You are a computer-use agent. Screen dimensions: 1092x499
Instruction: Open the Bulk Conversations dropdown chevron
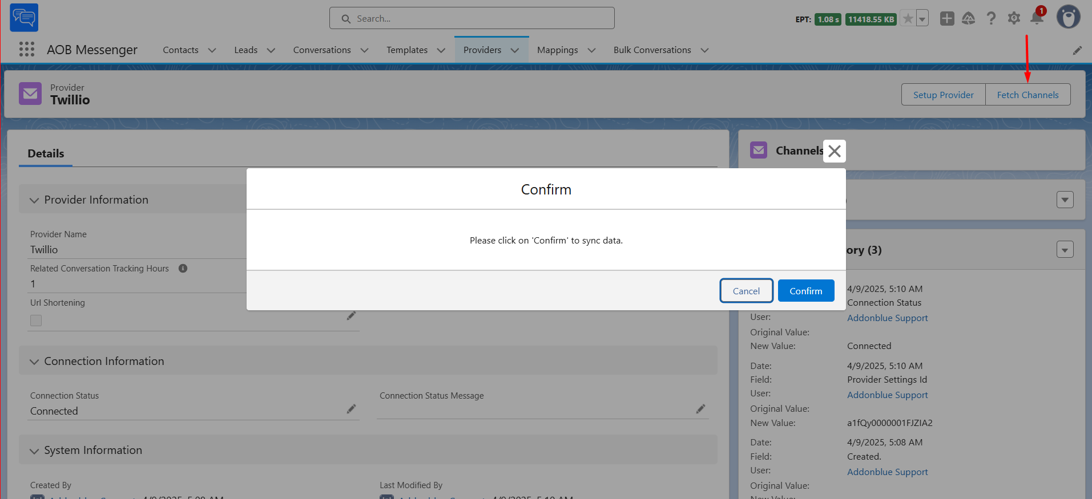704,50
